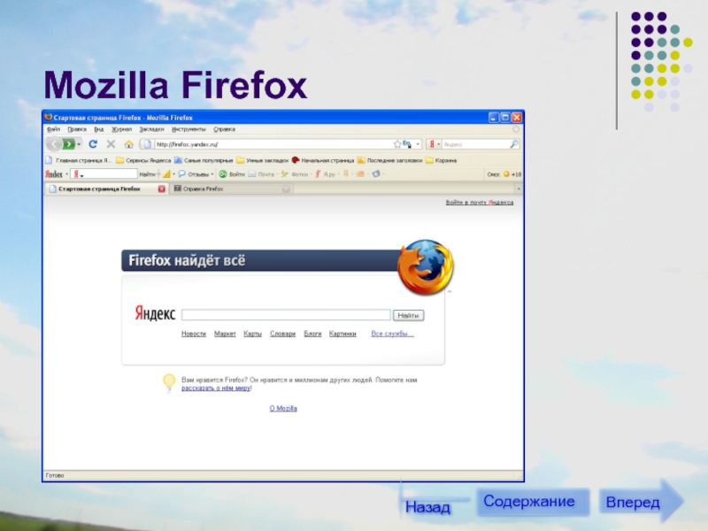
Task: Click the Найти button on Yandex page
Action: point(408,315)
